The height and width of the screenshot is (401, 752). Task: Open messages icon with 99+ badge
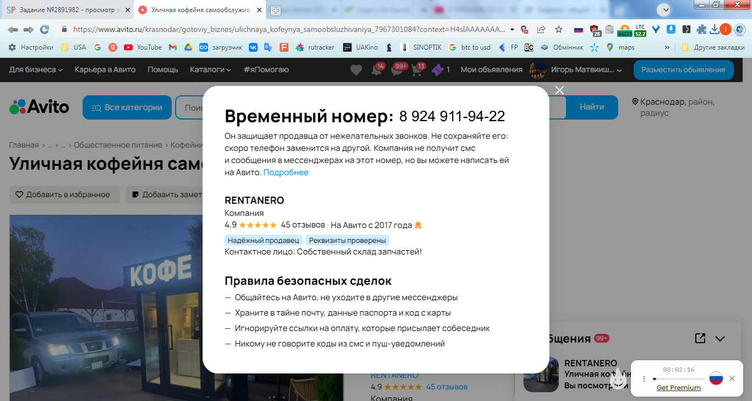398,70
